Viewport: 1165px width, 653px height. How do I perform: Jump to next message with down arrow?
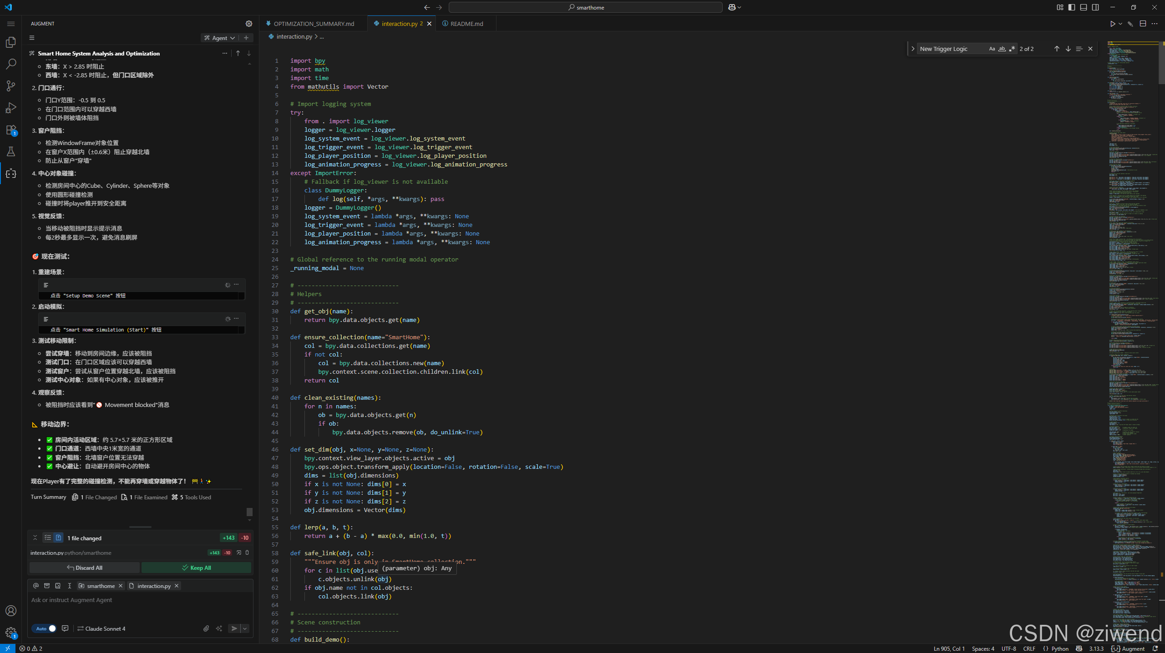click(249, 53)
